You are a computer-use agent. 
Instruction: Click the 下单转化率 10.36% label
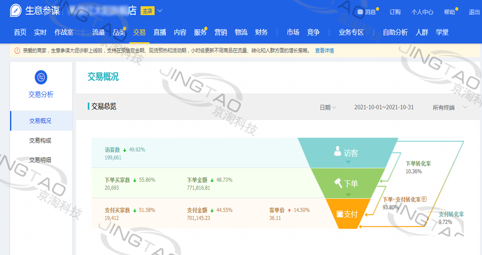(418, 167)
